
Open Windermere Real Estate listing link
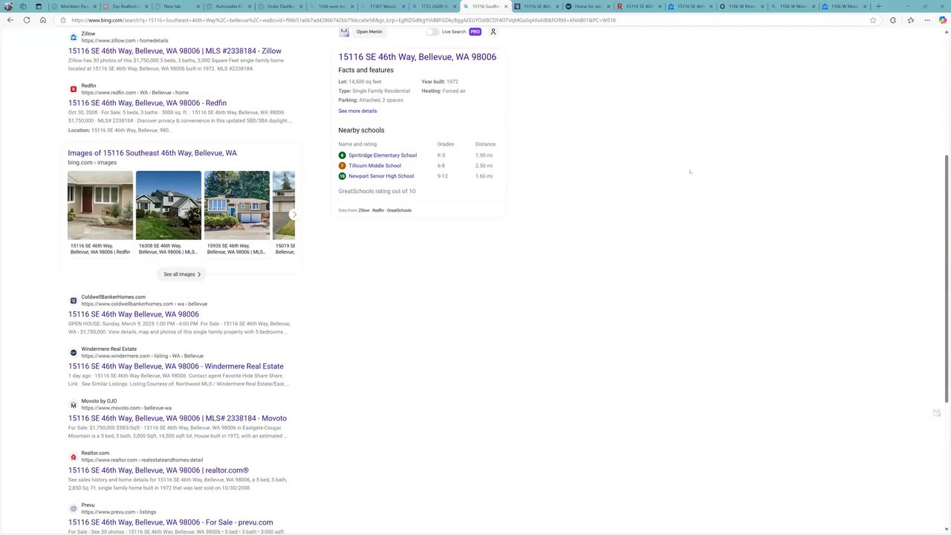tap(175, 366)
